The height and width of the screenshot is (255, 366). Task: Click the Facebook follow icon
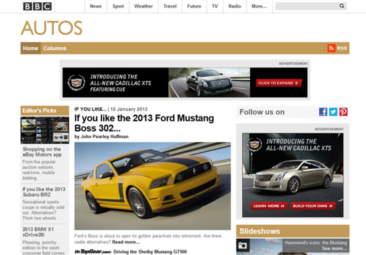[x=323, y=112]
